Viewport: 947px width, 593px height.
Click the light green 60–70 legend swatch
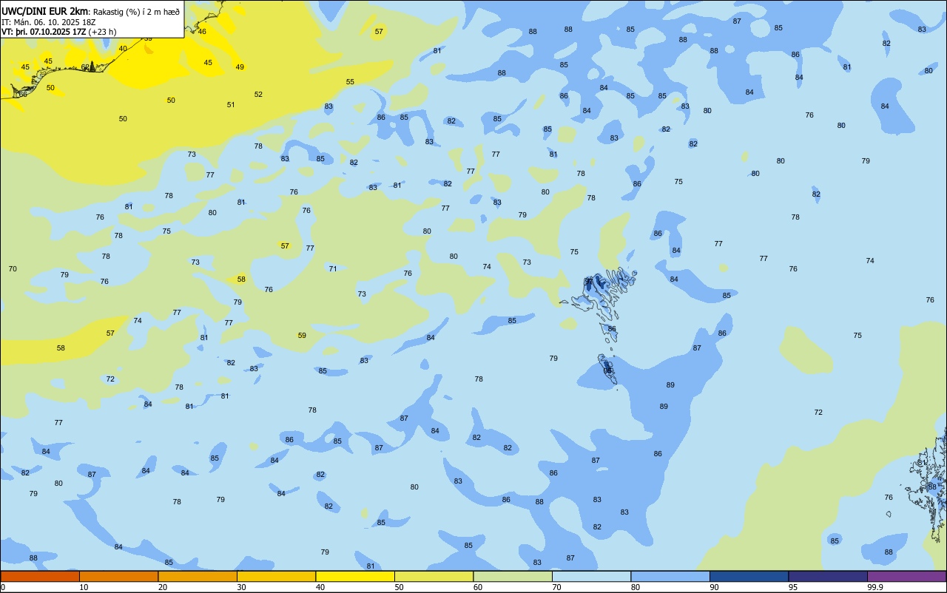pos(513,576)
